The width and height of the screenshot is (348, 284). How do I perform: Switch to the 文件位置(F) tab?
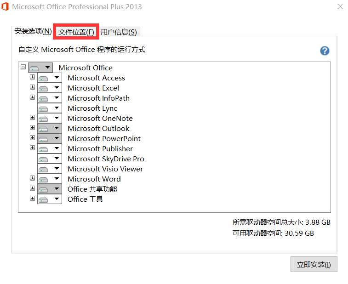(x=76, y=32)
